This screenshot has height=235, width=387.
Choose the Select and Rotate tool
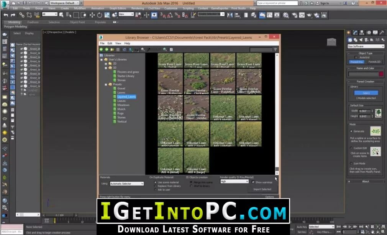[100, 15]
